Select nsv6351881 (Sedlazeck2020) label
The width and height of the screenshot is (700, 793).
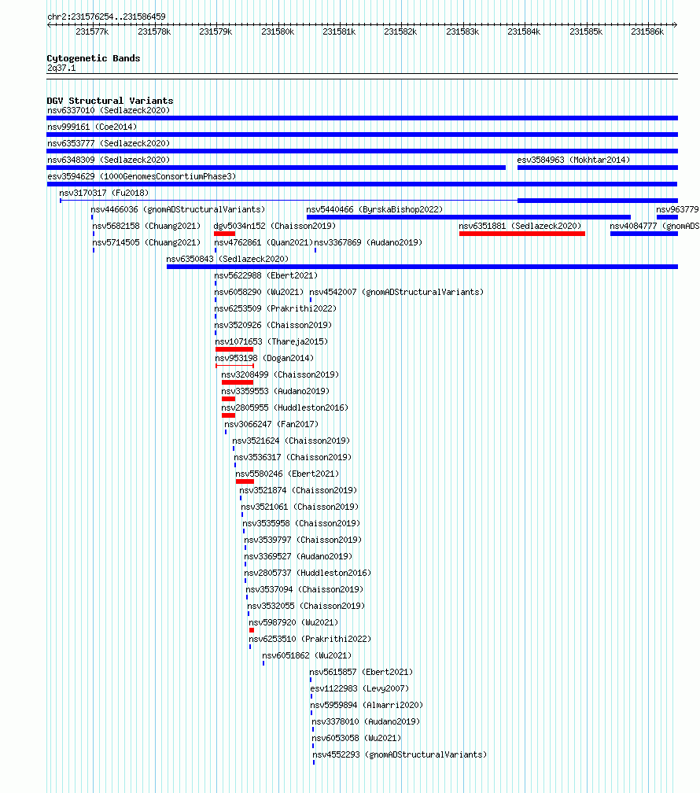click(x=521, y=226)
